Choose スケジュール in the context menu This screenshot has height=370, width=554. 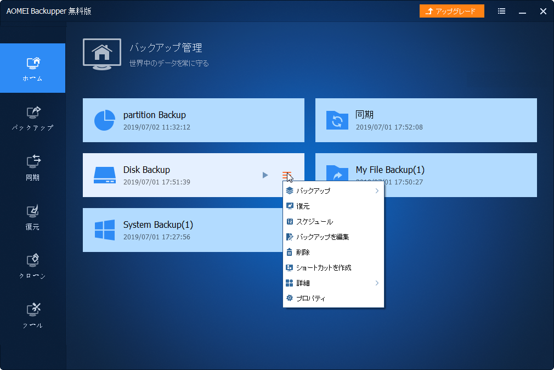coord(333,221)
